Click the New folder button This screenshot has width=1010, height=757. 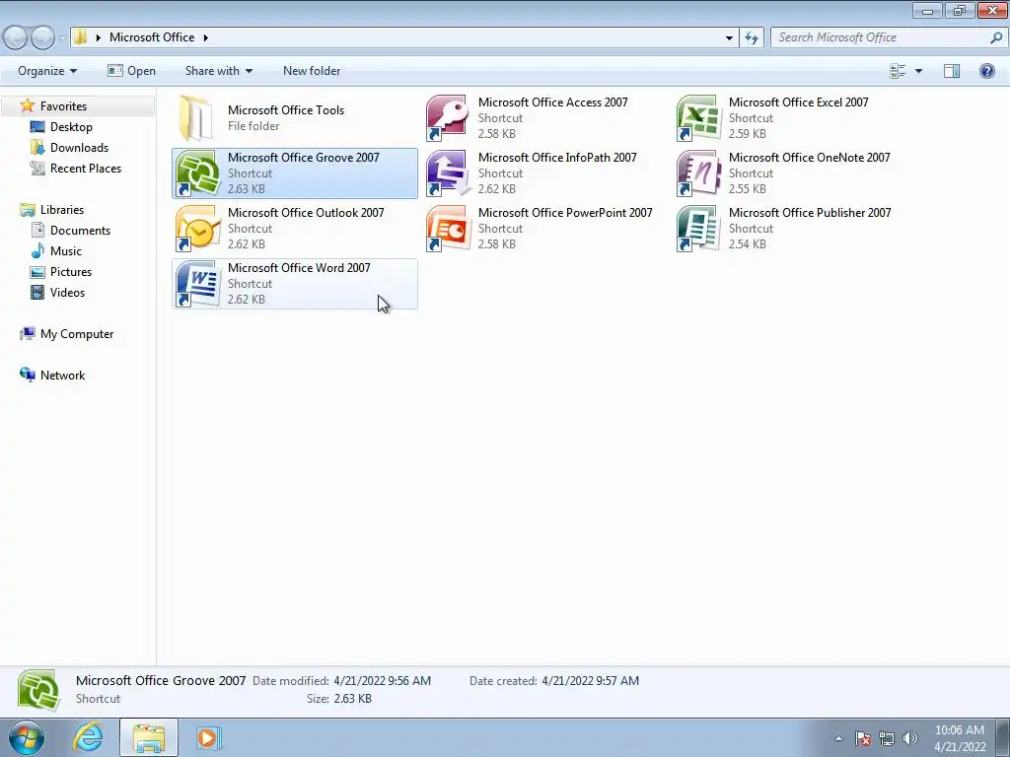[312, 71]
